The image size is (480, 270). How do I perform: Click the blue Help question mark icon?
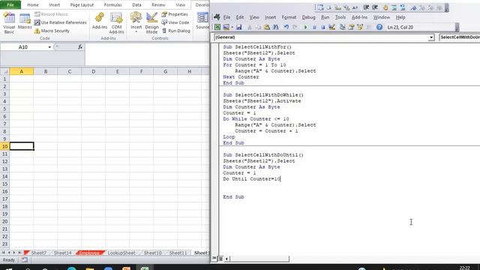[x=379, y=27]
